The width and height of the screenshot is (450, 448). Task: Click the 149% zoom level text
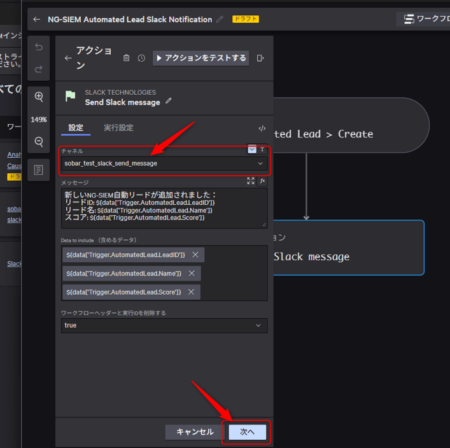coord(39,120)
